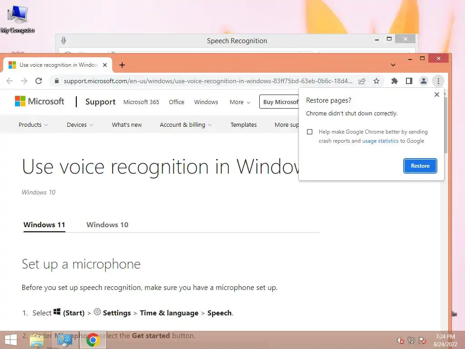The width and height of the screenshot is (465, 349).
Task: Click the 'Set up a microphone' heading
Action: point(81,264)
